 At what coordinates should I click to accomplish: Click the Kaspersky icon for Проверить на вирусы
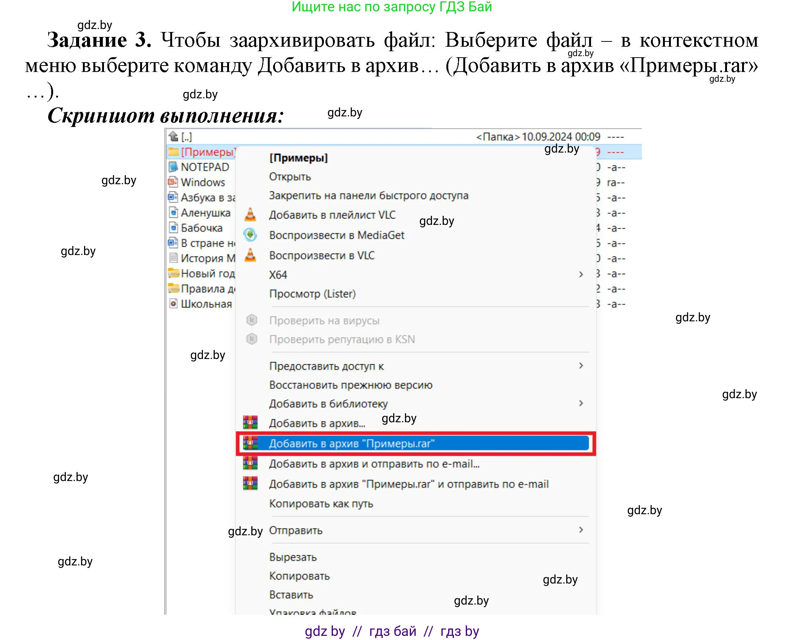click(x=252, y=320)
